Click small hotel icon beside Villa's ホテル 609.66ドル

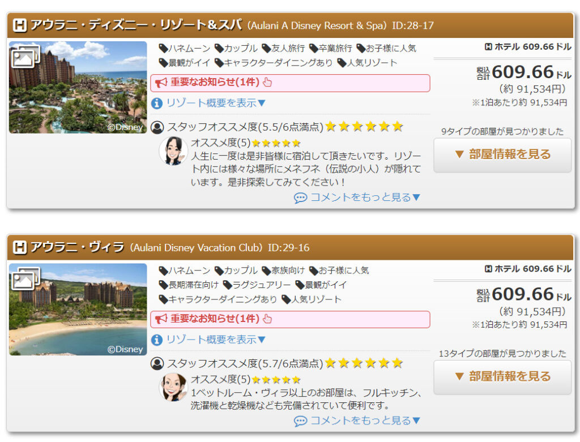point(488,269)
